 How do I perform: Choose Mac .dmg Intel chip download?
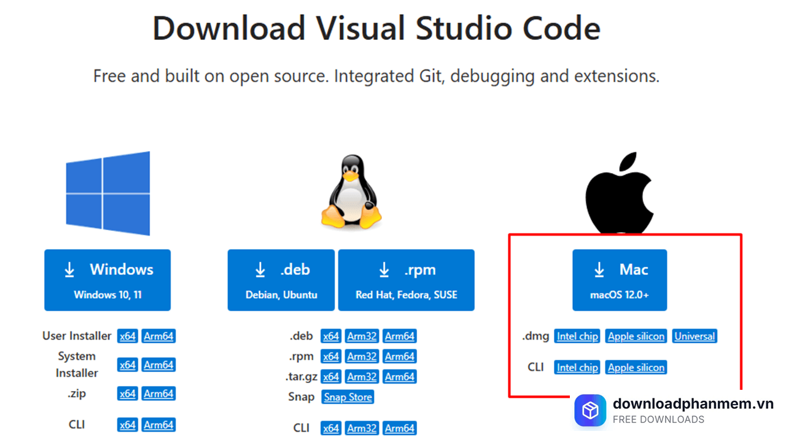pyautogui.click(x=578, y=336)
